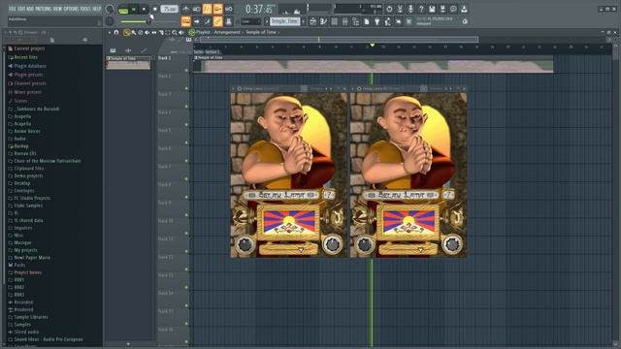The image size is (621, 349).
Task: Select the Paint brush tool in Playlist toolbar
Action: coord(134,32)
